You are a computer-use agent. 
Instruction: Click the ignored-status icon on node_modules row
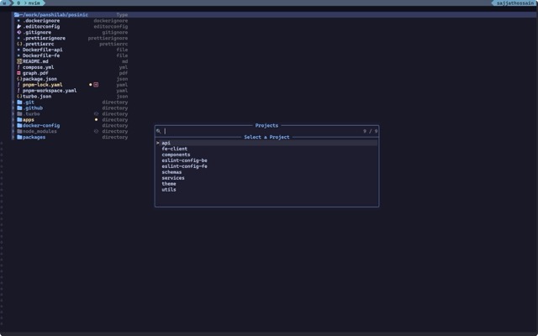point(96,131)
